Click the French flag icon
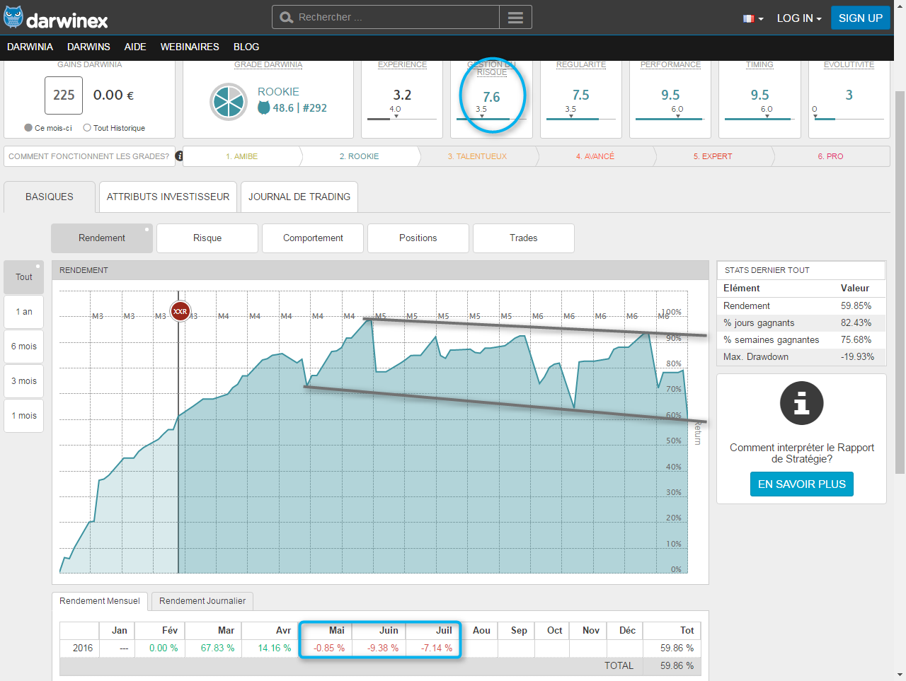906x681 pixels. coord(748,18)
